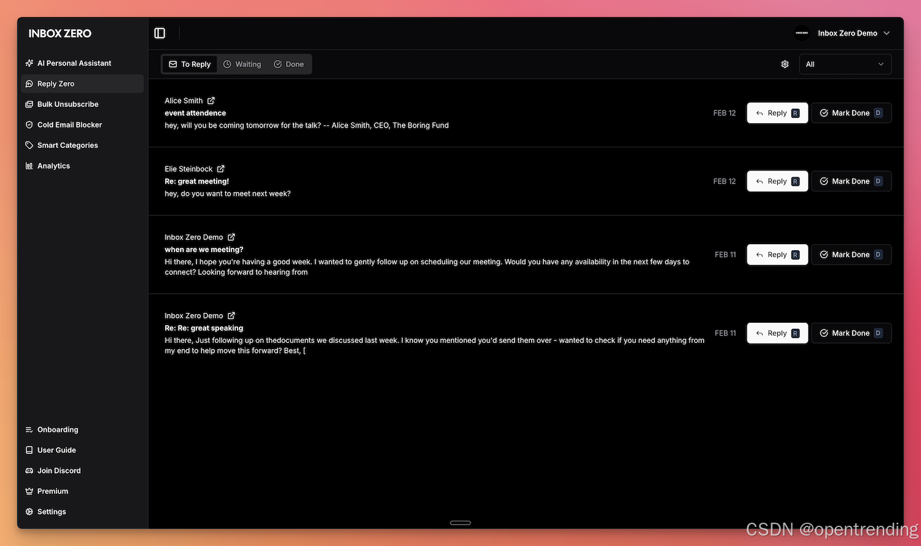Click the 'Re: great meeting!' subject

(196, 181)
